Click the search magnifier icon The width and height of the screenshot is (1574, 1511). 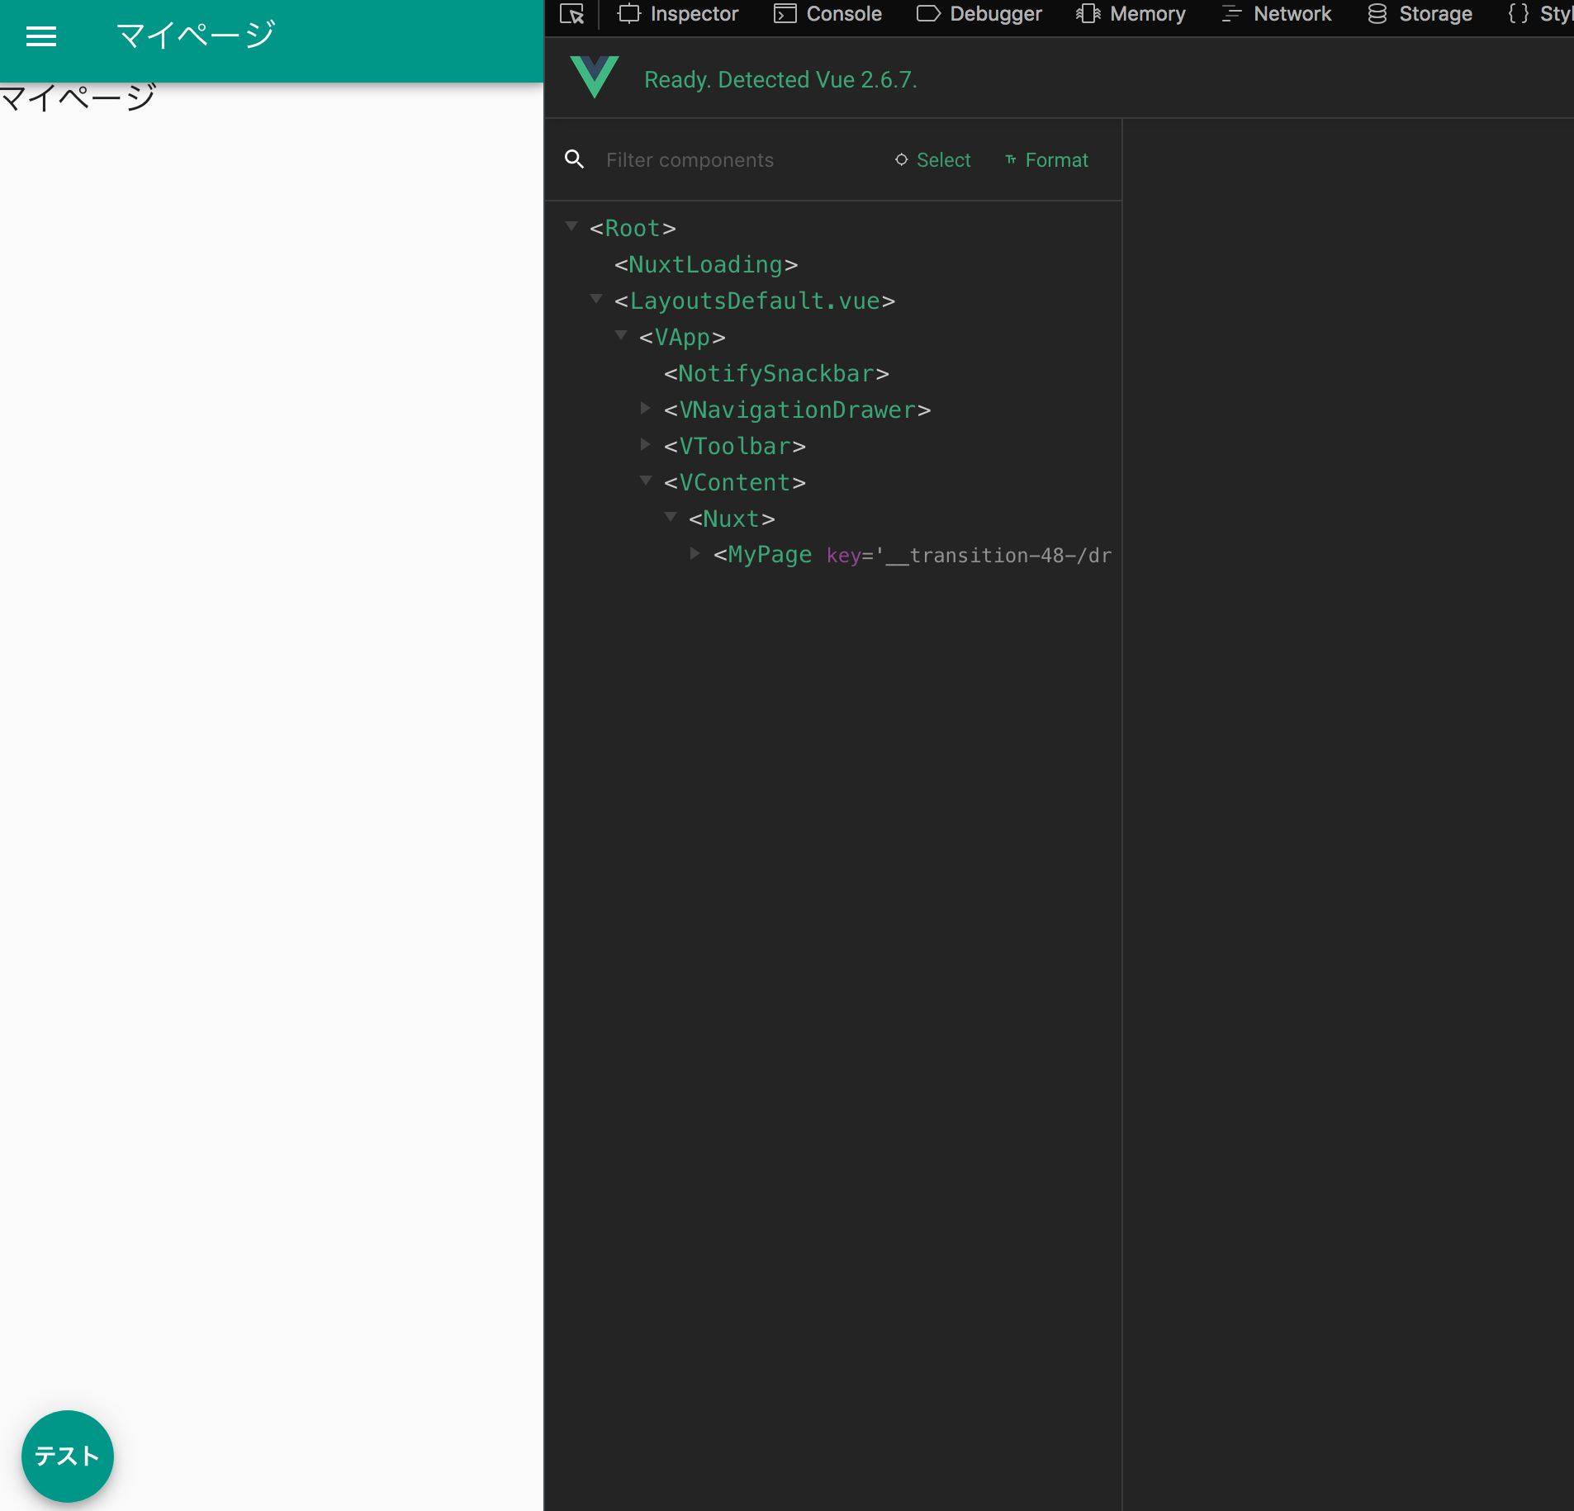pyautogui.click(x=575, y=159)
